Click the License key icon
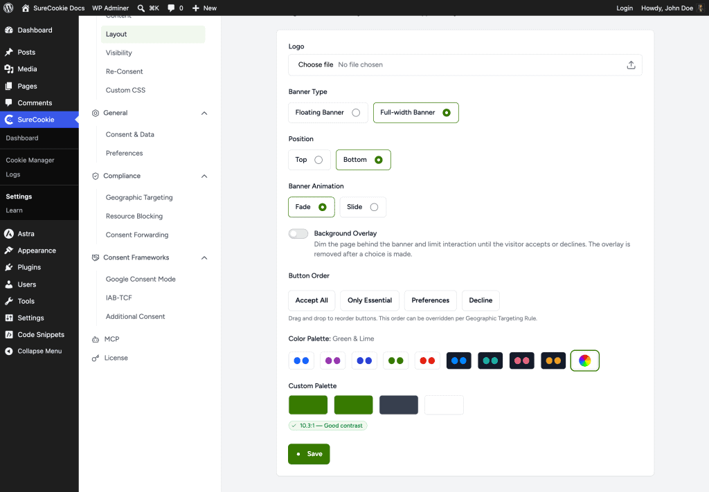 (96, 358)
